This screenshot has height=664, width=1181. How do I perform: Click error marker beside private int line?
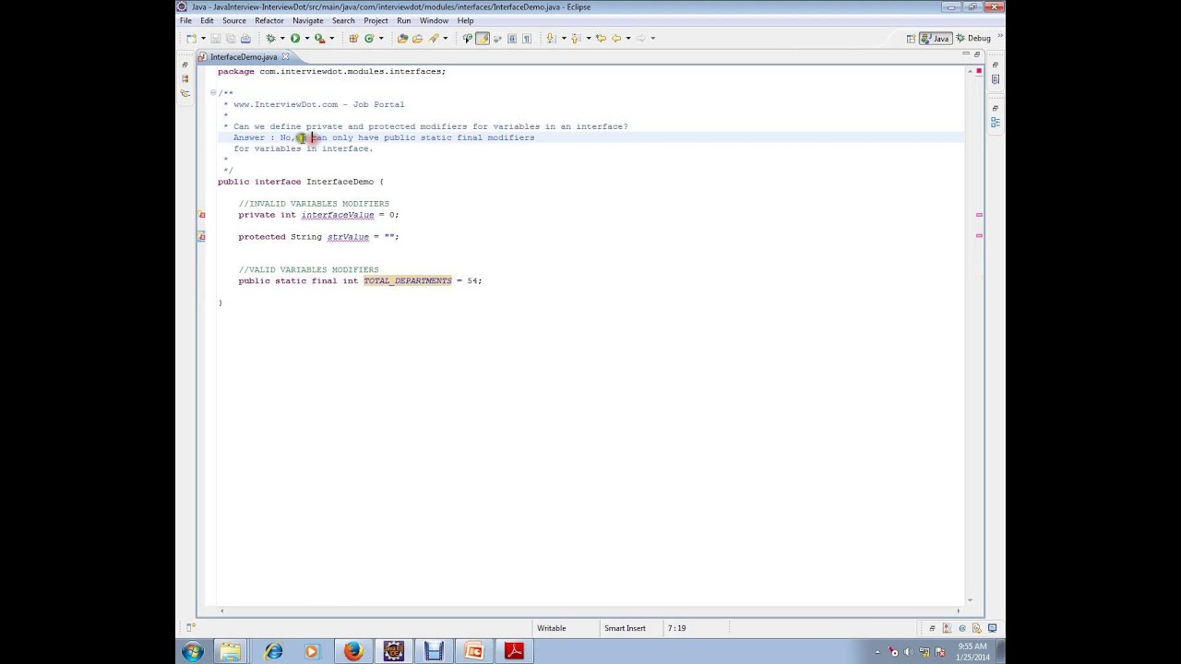tap(201, 215)
